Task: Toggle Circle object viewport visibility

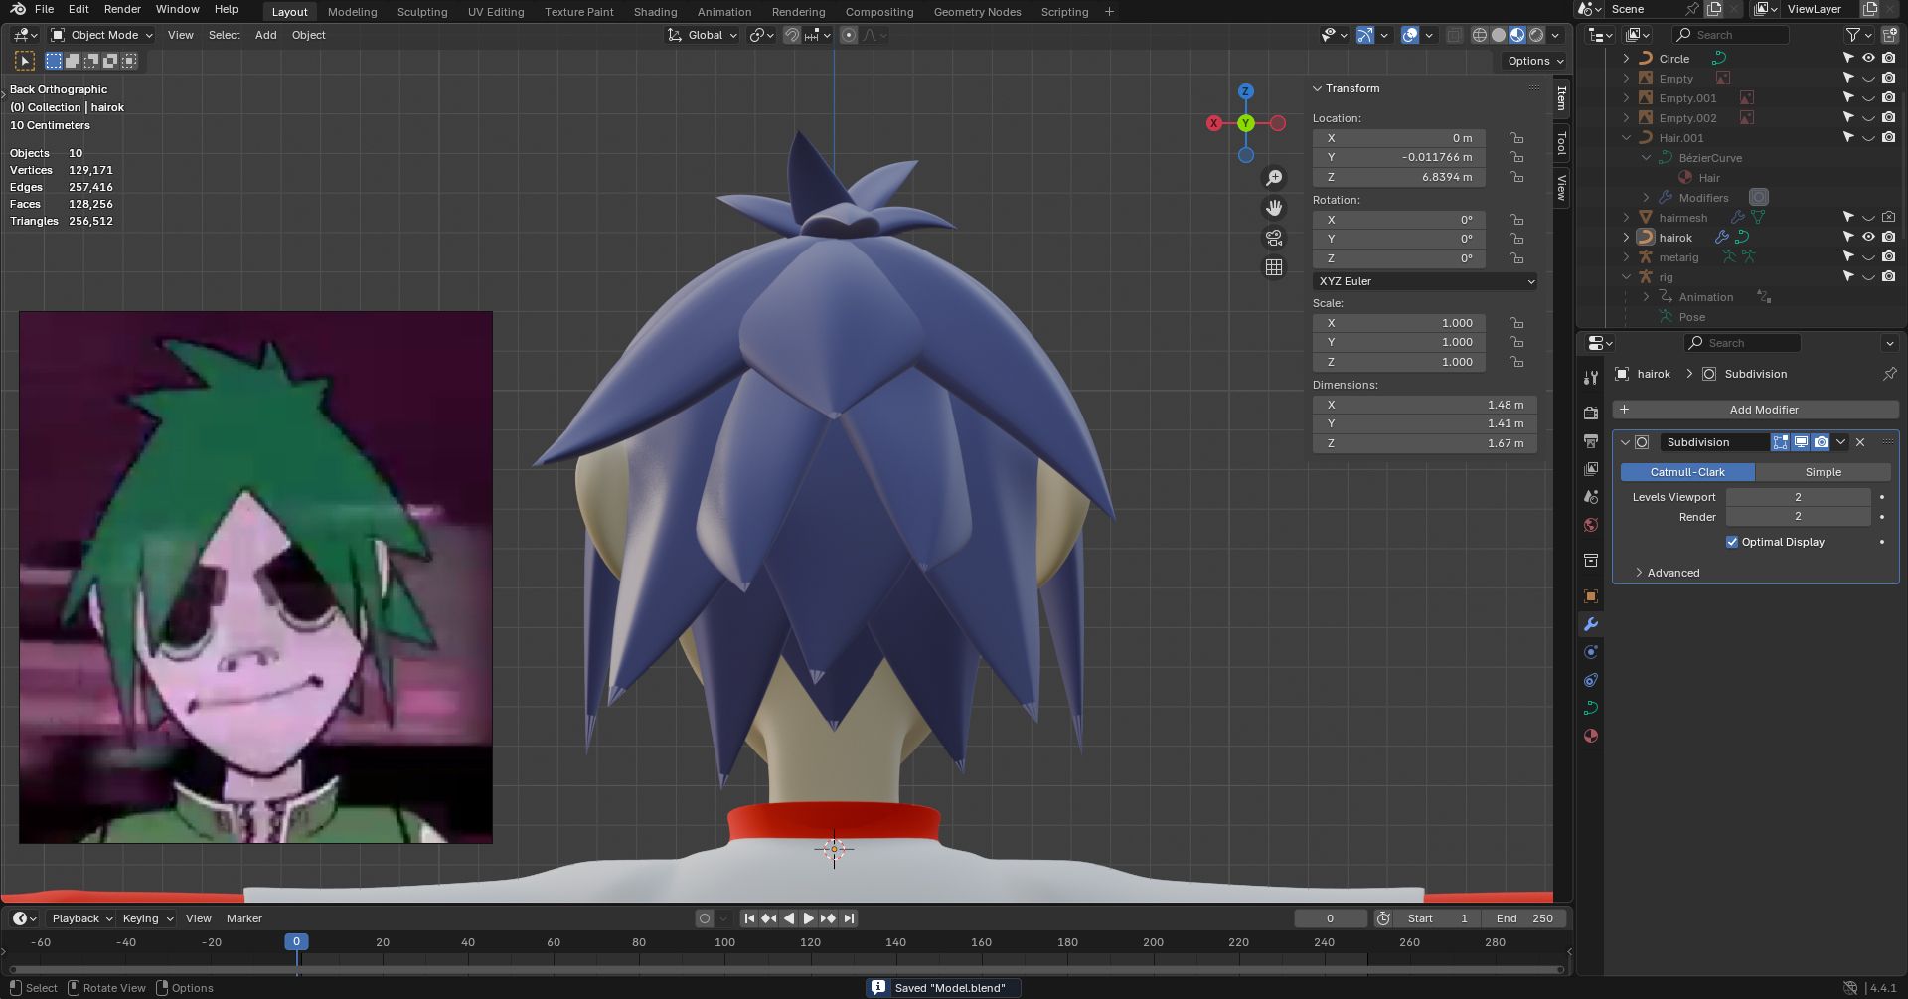Action: click(x=1868, y=59)
